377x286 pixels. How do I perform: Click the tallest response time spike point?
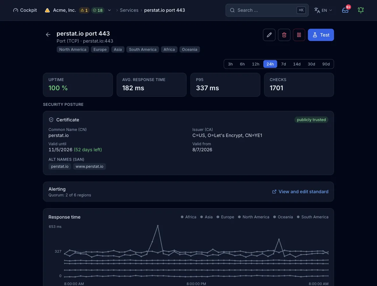click(x=158, y=226)
